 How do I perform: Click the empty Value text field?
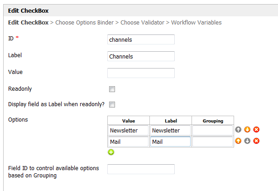coord(141,73)
